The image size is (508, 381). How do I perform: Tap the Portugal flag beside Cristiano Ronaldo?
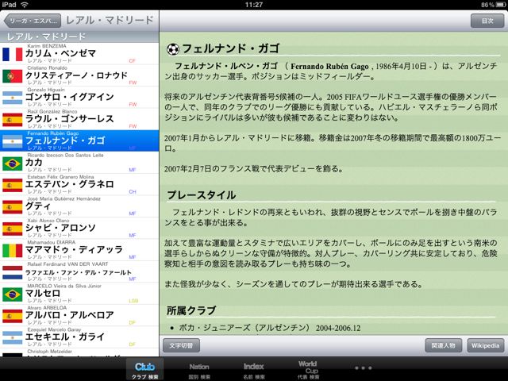pyautogui.click(x=13, y=76)
